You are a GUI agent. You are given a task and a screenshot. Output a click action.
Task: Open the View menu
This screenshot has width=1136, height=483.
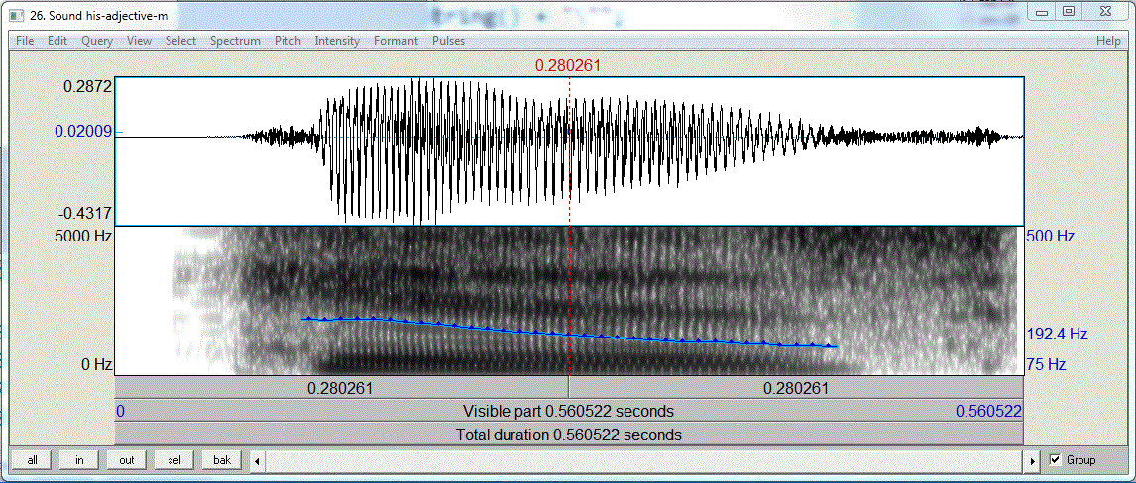pyautogui.click(x=139, y=41)
